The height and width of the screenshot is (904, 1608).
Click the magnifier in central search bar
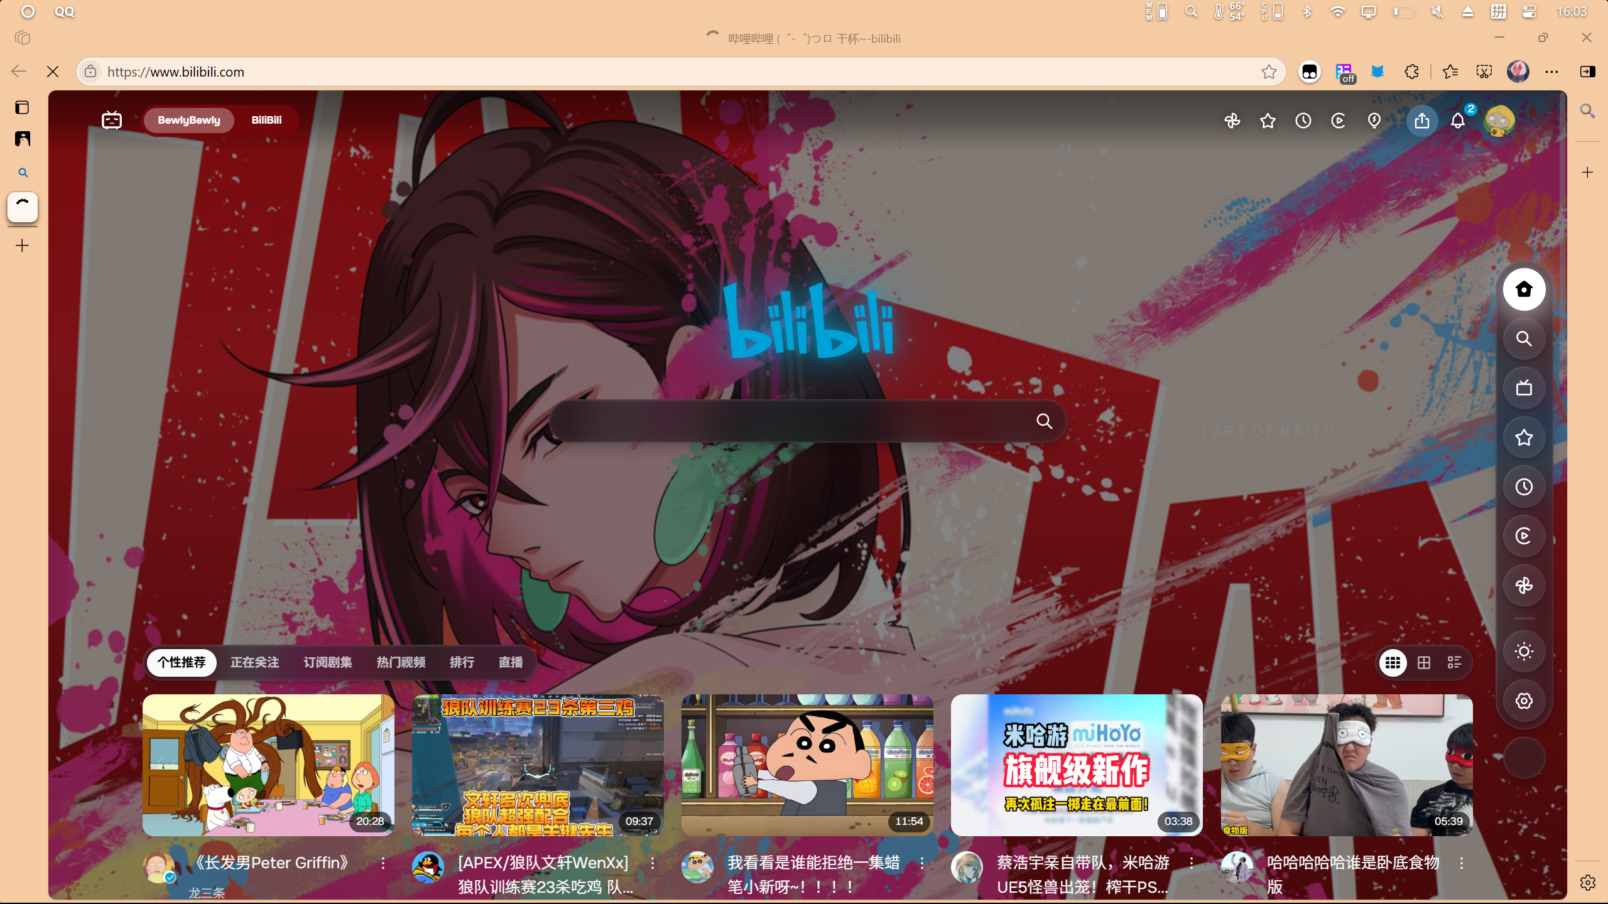click(x=1044, y=421)
